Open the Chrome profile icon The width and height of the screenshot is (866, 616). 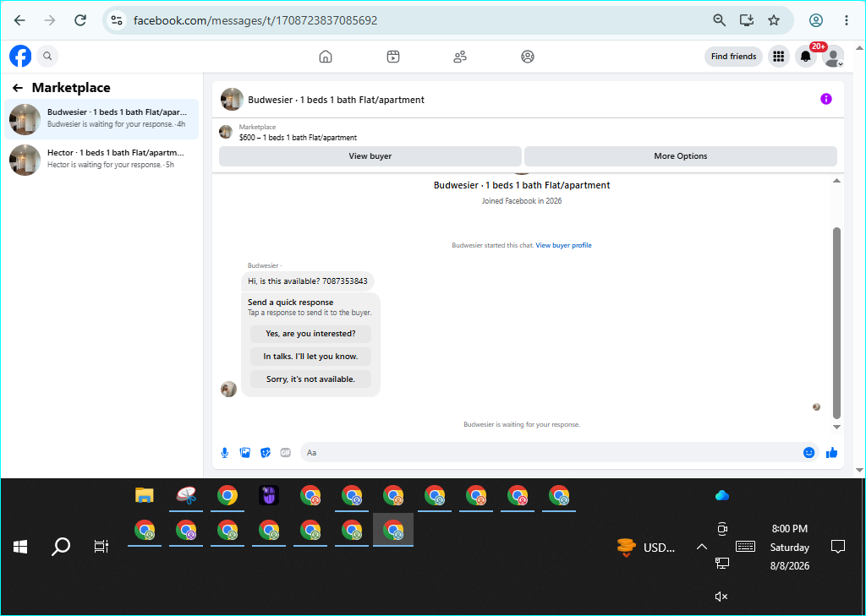(x=816, y=20)
